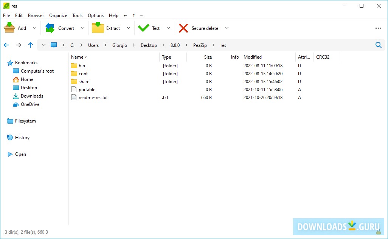Click the lock icon in bottom-right corner
This screenshot has height=239, width=388.
pos(378,232)
